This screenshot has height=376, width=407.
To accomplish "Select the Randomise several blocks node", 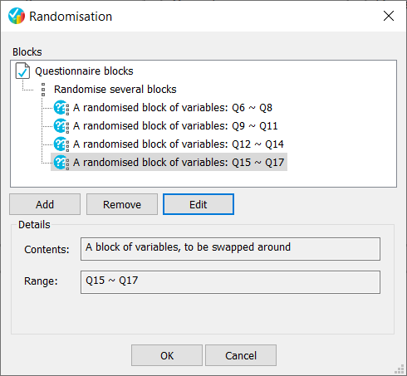I will [x=115, y=90].
